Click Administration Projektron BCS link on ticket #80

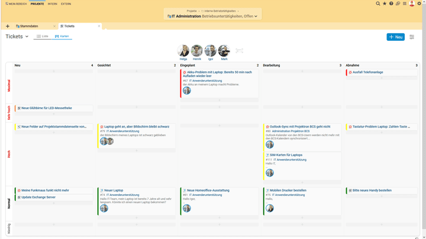291,131
